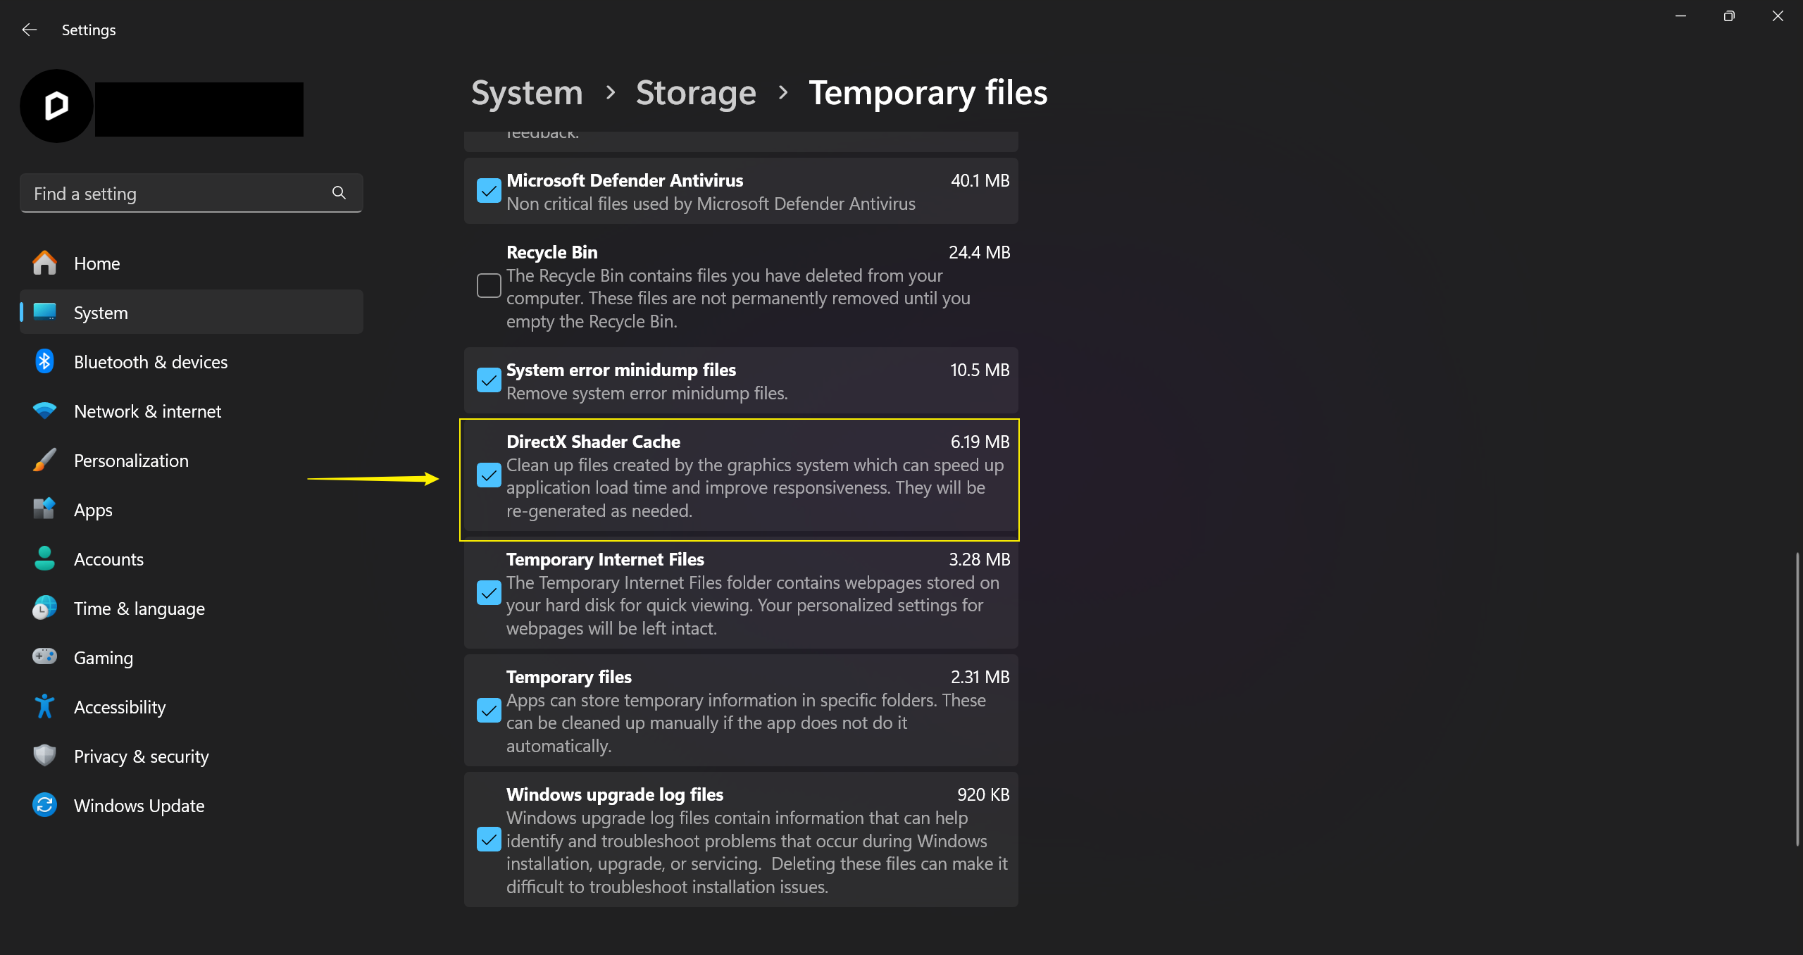This screenshot has width=1803, height=955.
Task: Click the Network wifi icon
Action: (x=44, y=411)
